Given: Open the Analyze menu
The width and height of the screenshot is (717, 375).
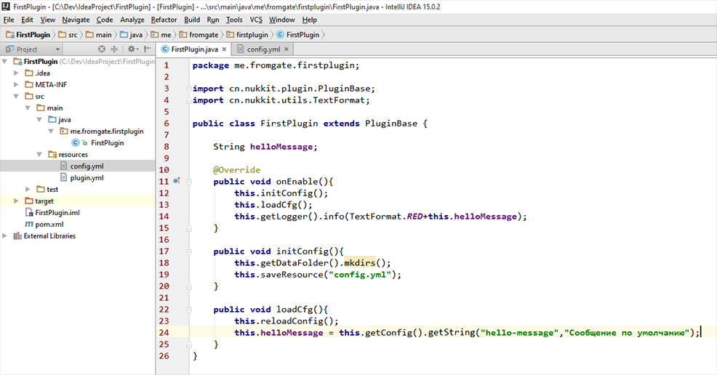Looking at the screenshot, I should point(132,20).
